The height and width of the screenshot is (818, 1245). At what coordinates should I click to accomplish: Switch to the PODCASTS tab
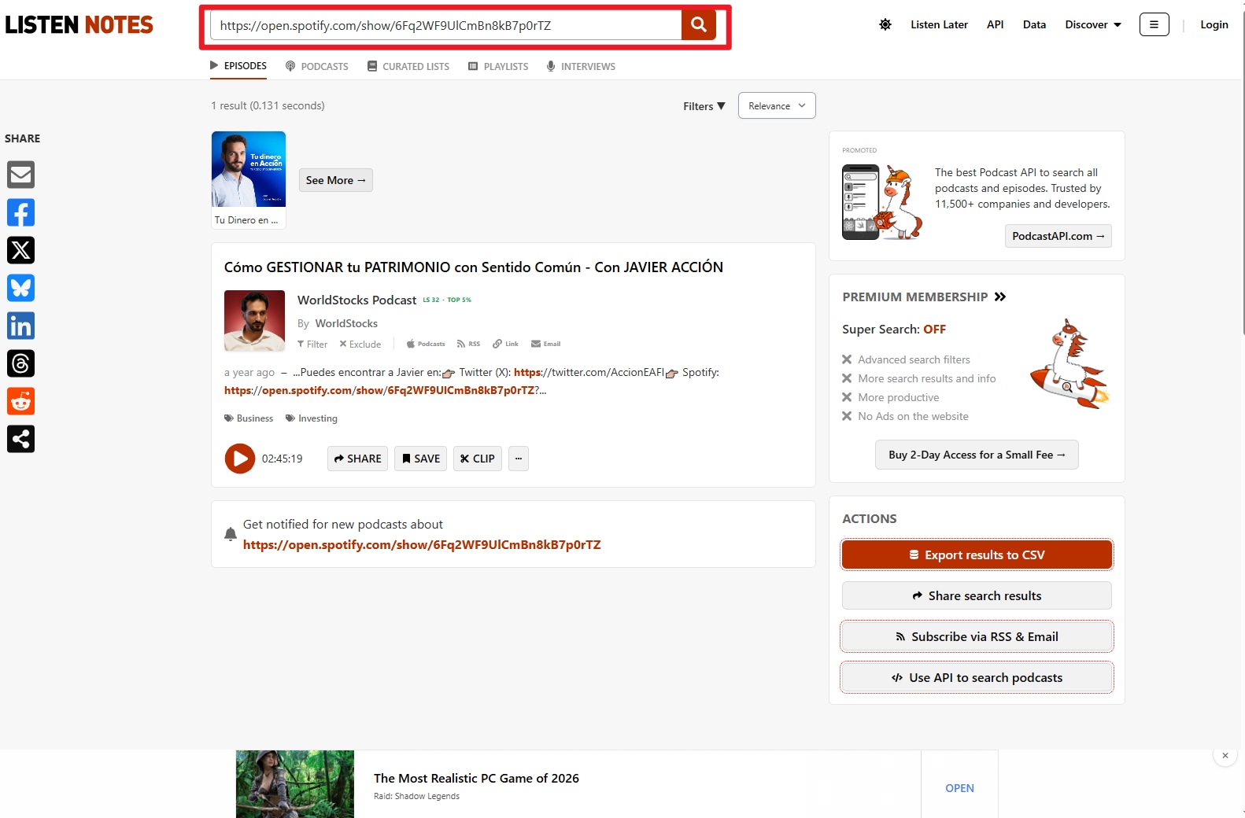click(x=317, y=66)
